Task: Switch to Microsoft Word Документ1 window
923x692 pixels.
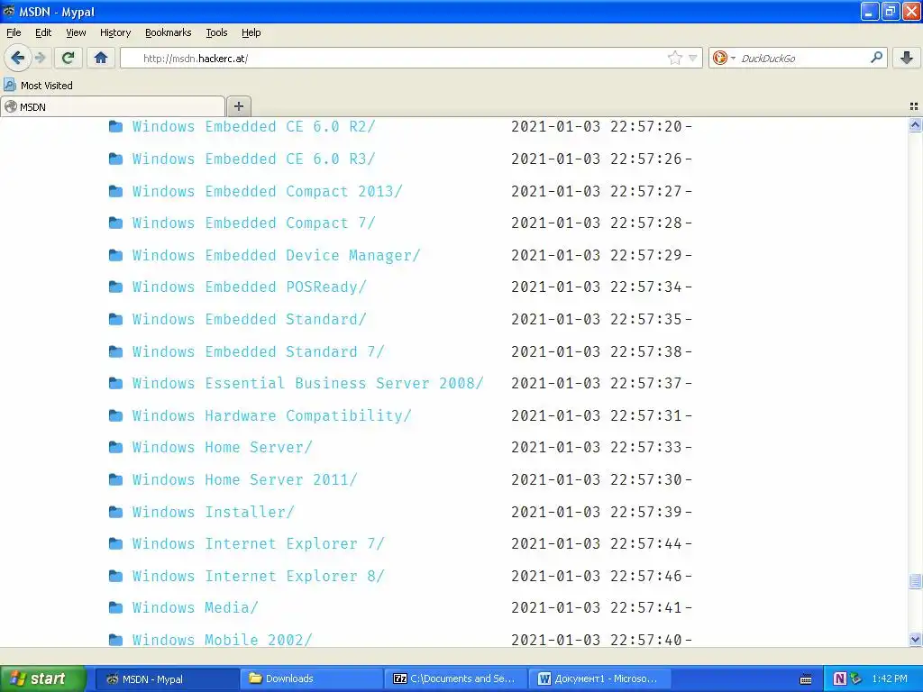Action: [x=600, y=679]
